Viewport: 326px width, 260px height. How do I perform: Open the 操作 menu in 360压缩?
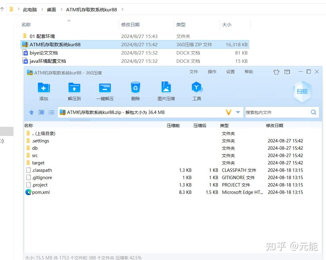(x=212, y=72)
